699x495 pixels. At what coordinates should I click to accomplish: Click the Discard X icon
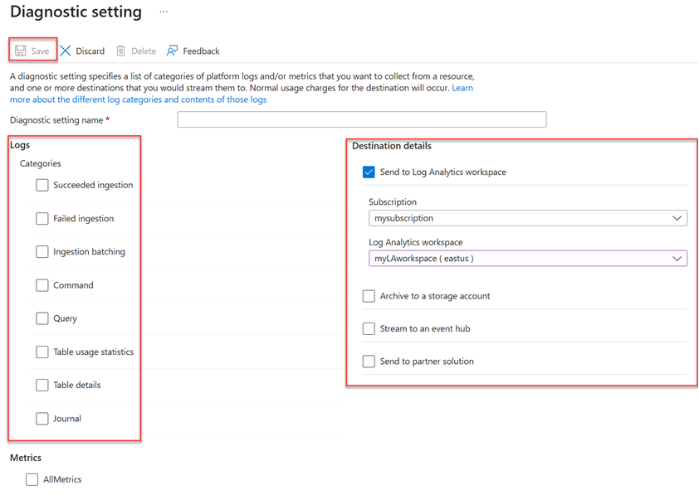tap(64, 51)
